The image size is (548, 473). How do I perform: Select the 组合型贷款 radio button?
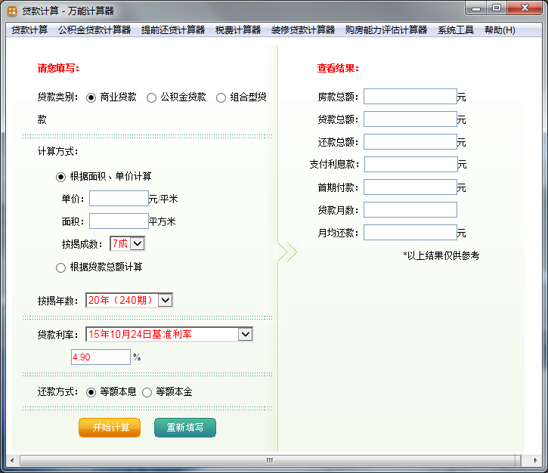[x=221, y=97]
